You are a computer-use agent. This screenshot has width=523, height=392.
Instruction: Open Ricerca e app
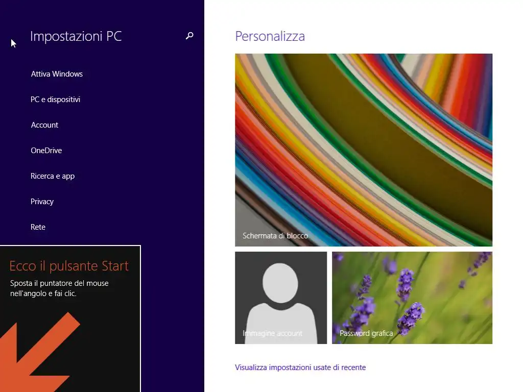click(x=53, y=176)
